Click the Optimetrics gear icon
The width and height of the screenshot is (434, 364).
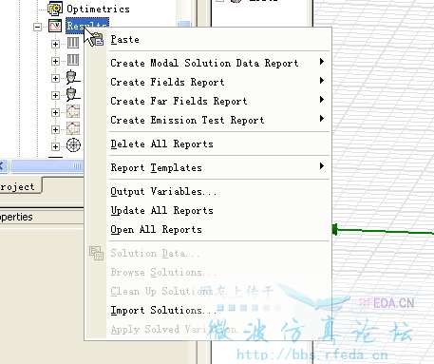55,9
